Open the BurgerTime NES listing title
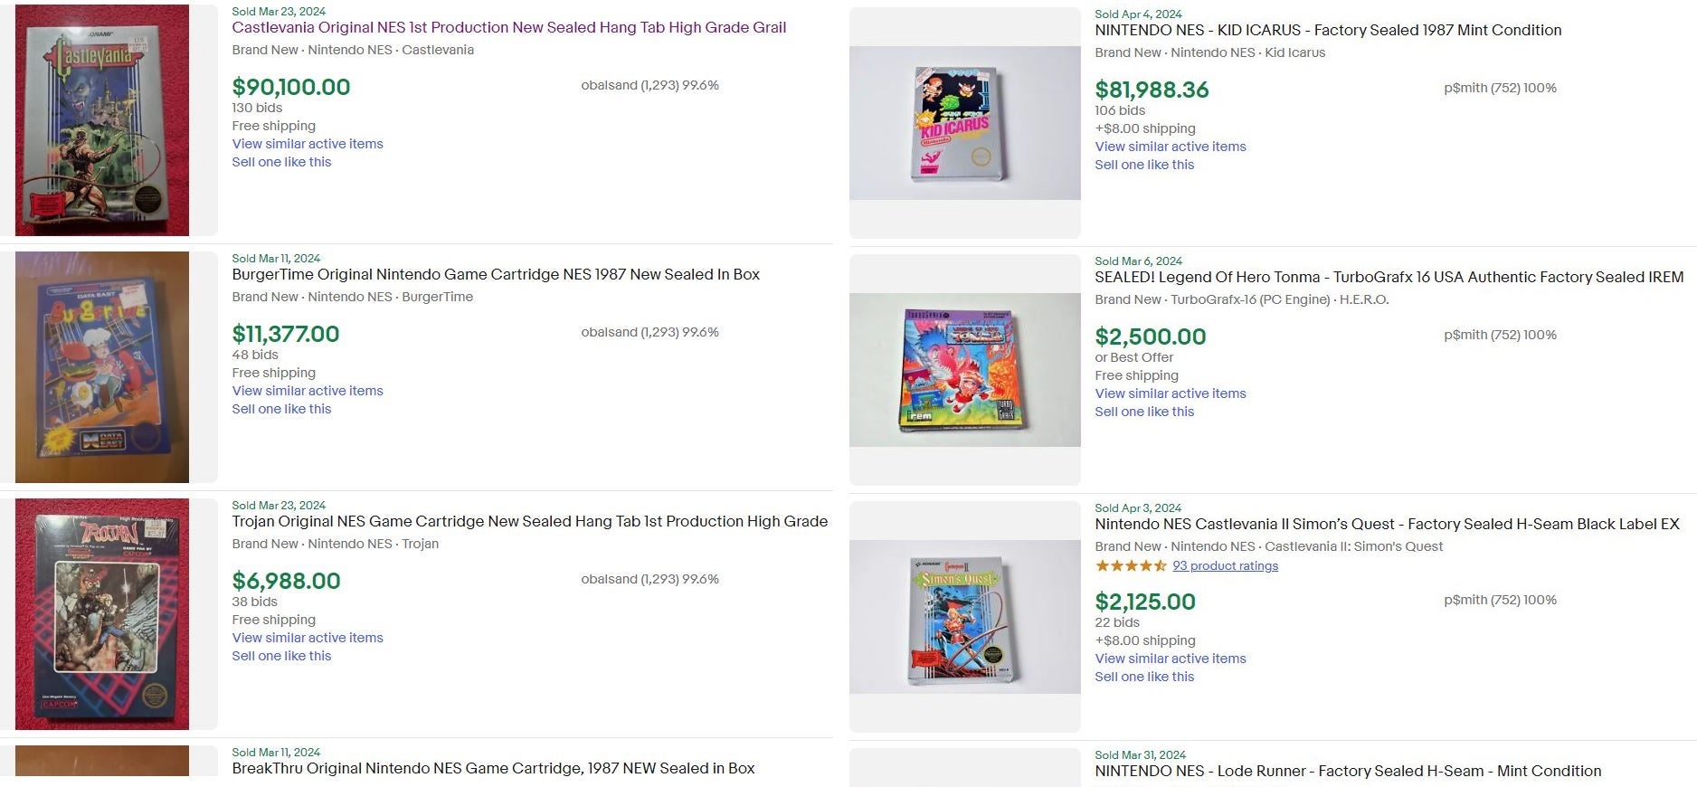 (x=496, y=274)
